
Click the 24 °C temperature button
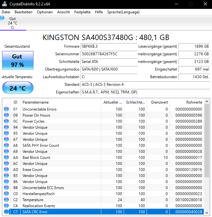pos(18,88)
